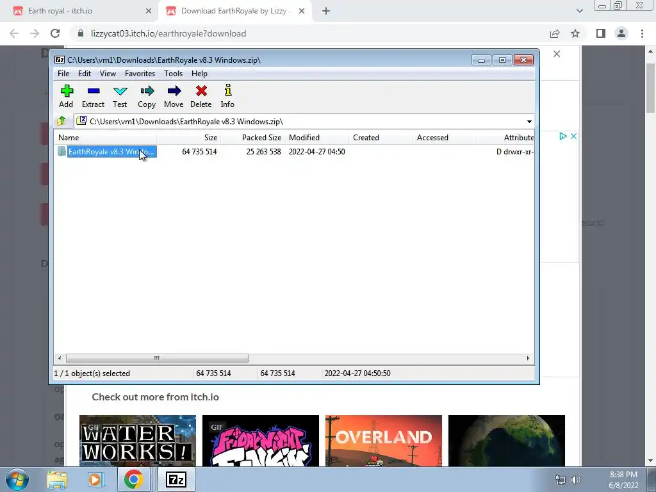The image size is (656, 492).
Task: Go back in Chrome
Action: 14,33
